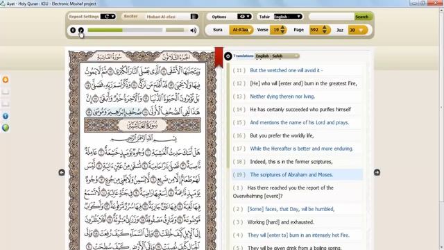
Task: Select verse 12 translation about greatest Fire
Action: pos(297,83)
